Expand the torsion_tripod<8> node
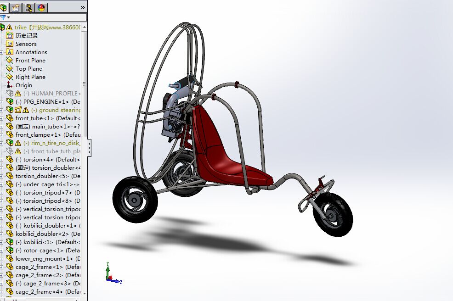 pyautogui.click(x=2, y=201)
